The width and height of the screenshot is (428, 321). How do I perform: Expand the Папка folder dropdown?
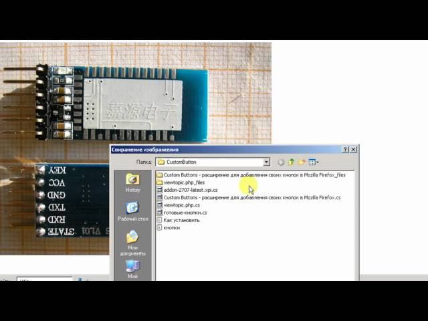266,162
